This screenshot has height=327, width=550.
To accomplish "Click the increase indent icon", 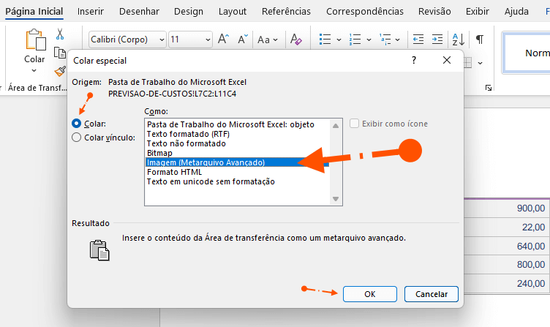I will pos(437,40).
